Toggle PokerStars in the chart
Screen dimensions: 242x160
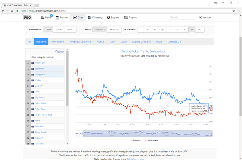[45, 63]
